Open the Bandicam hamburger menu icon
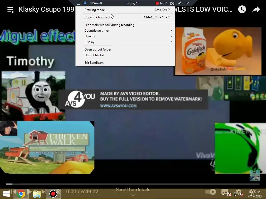The width and height of the screenshot is (266, 199). (x=78, y=3)
